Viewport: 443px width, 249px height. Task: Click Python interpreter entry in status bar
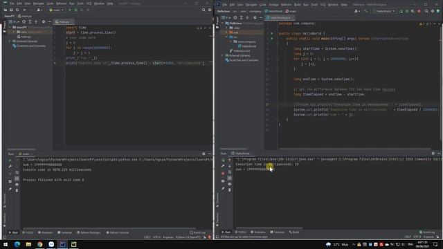[x=188, y=237]
